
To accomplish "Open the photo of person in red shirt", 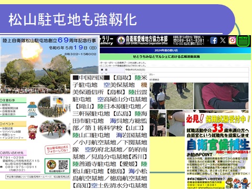I will pyautogui.click(x=221, y=96).
